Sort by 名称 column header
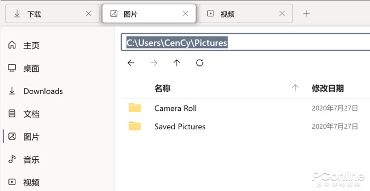The image size is (370, 191). [162, 88]
